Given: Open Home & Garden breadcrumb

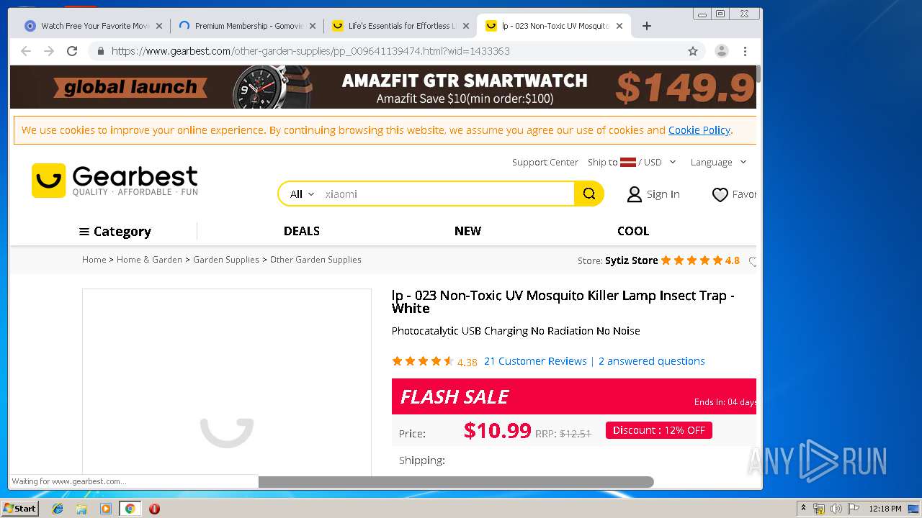Looking at the screenshot, I should coord(149,260).
